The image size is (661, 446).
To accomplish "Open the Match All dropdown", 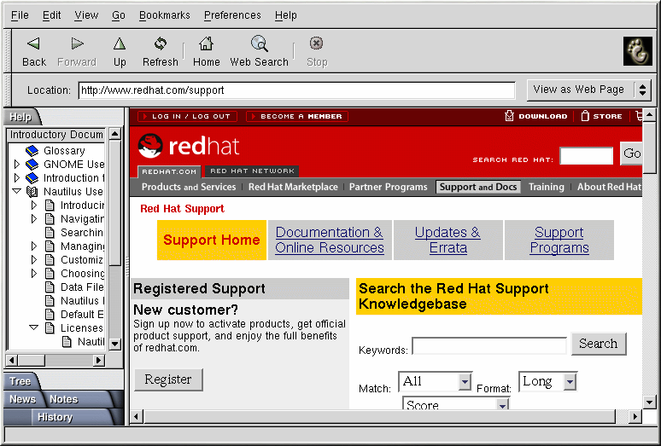I will [x=435, y=382].
